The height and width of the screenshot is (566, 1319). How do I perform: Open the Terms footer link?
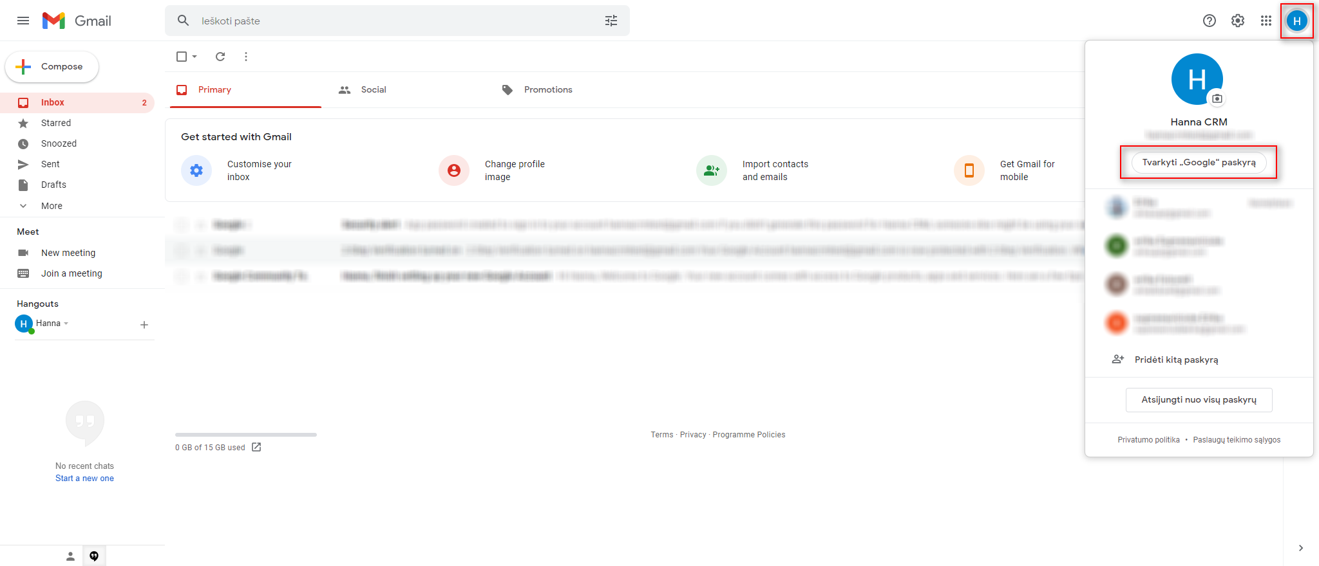tap(661, 435)
